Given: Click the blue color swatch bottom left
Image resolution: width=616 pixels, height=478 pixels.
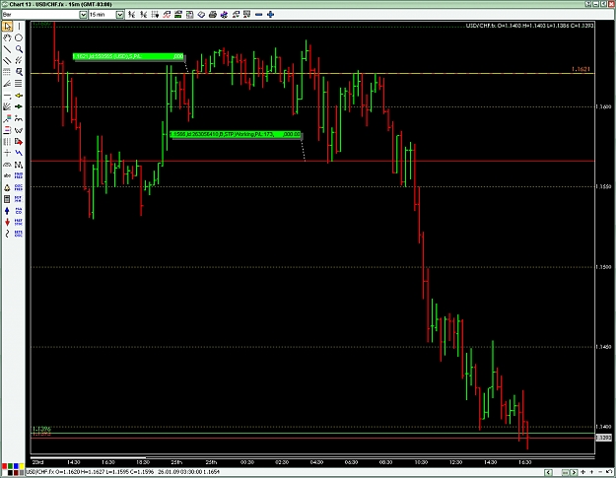Looking at the screenshot, I should pos(16,466).
